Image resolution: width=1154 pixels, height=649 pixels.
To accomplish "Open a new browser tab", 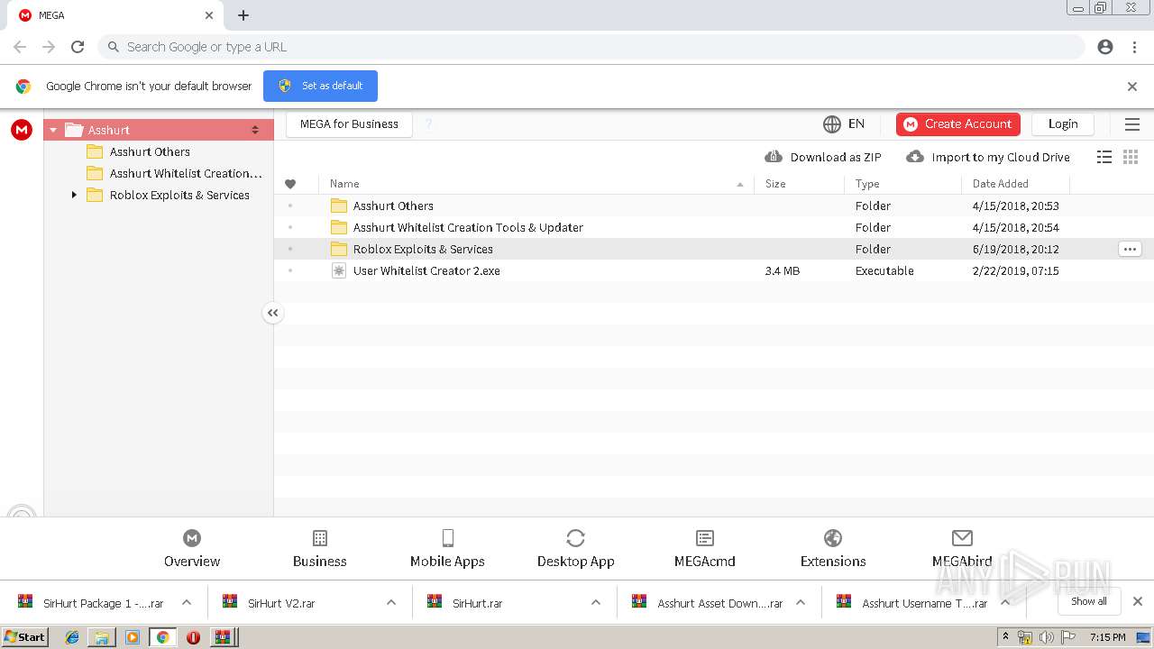I will click(x=243, y=15).
